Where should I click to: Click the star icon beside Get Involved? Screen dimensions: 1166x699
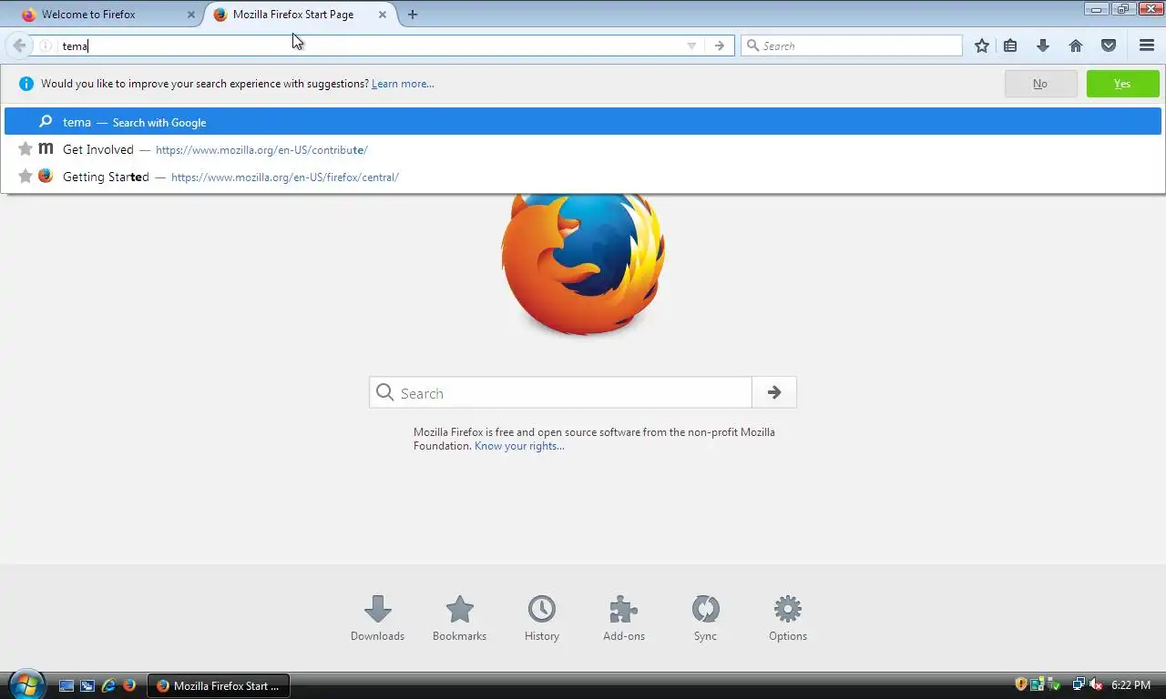click(x=26, y=149)
